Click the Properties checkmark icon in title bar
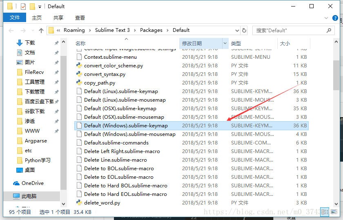 point(23,7)
